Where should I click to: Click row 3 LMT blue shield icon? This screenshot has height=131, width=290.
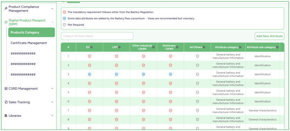pyautogui.click(x=117, y=74)
